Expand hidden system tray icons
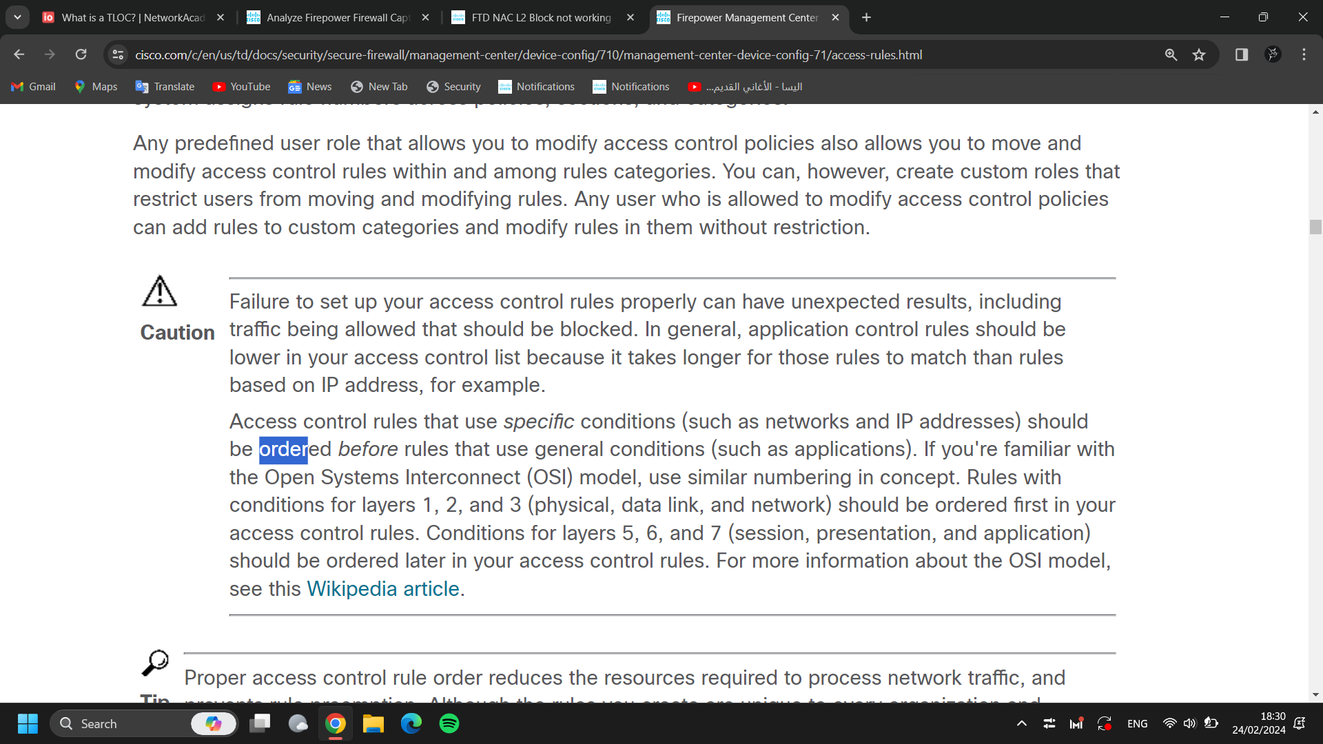The image size is (1323, 744). click(1021, 723)
